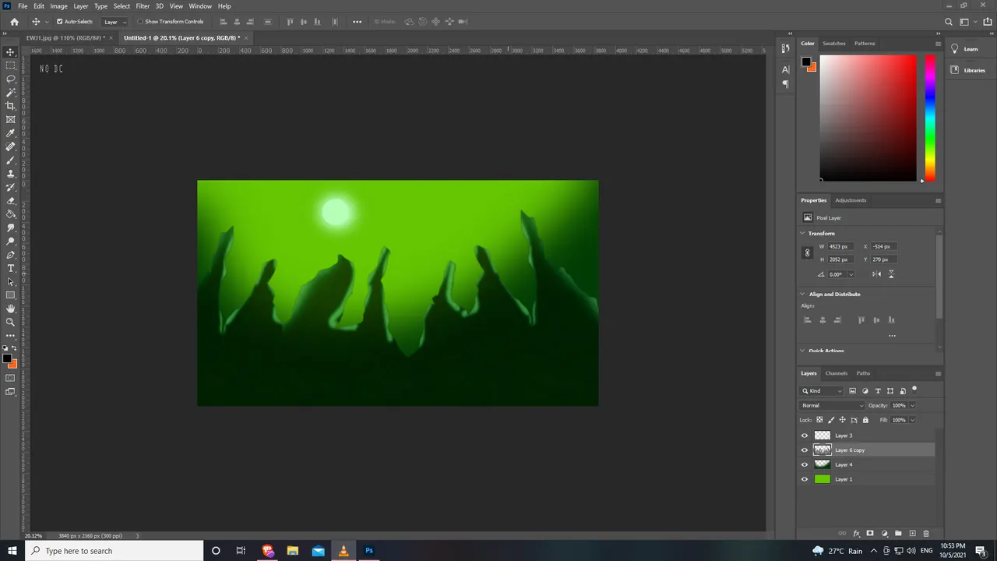
Task: Hide Layer 1 with its eye icon
Action: 805,479
